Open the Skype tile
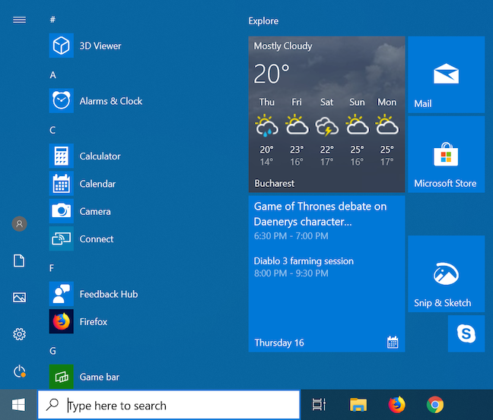This screenshot has height=420, width=493. [466, 333]
